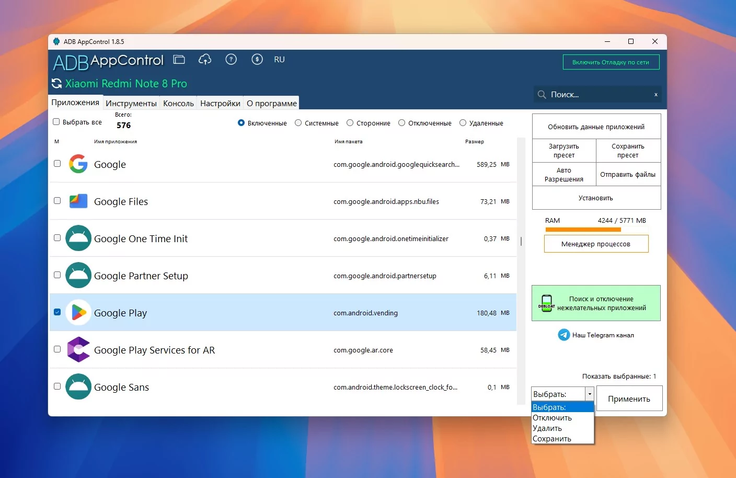Switch to the 'Настройки' tab
Image resolution: width=736 pixels, height=478 pixels.
[220, 104]
